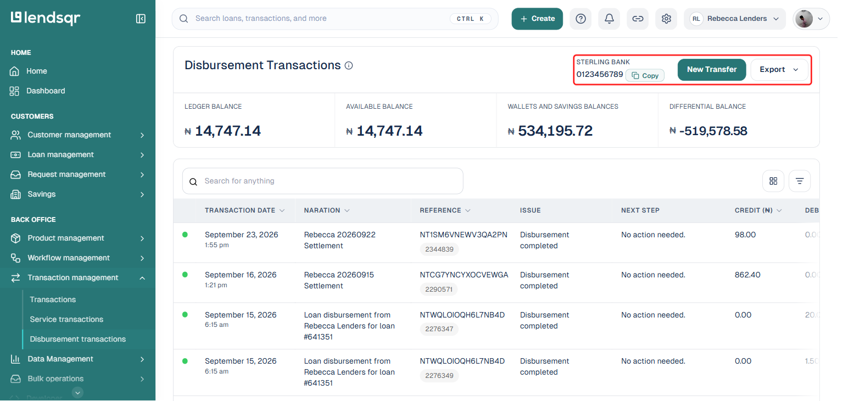Open the help question mark icon
843x401 pixels.
(580, 19)
